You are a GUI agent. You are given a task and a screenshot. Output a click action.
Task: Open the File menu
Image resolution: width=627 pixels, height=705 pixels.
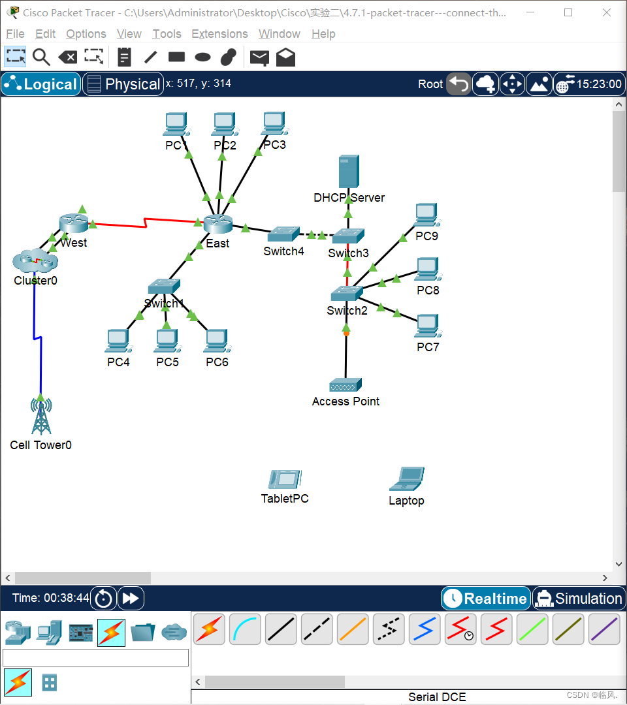click(15, 34)
